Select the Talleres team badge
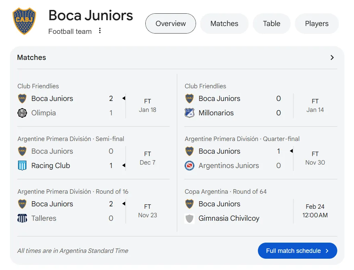 tap(22, 218)
